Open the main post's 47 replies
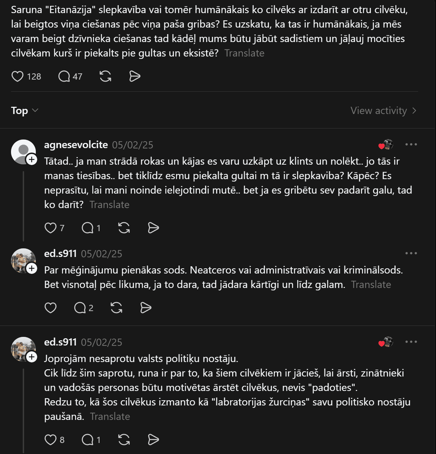The height and width of the screenshot is (454, 436). 64,76
